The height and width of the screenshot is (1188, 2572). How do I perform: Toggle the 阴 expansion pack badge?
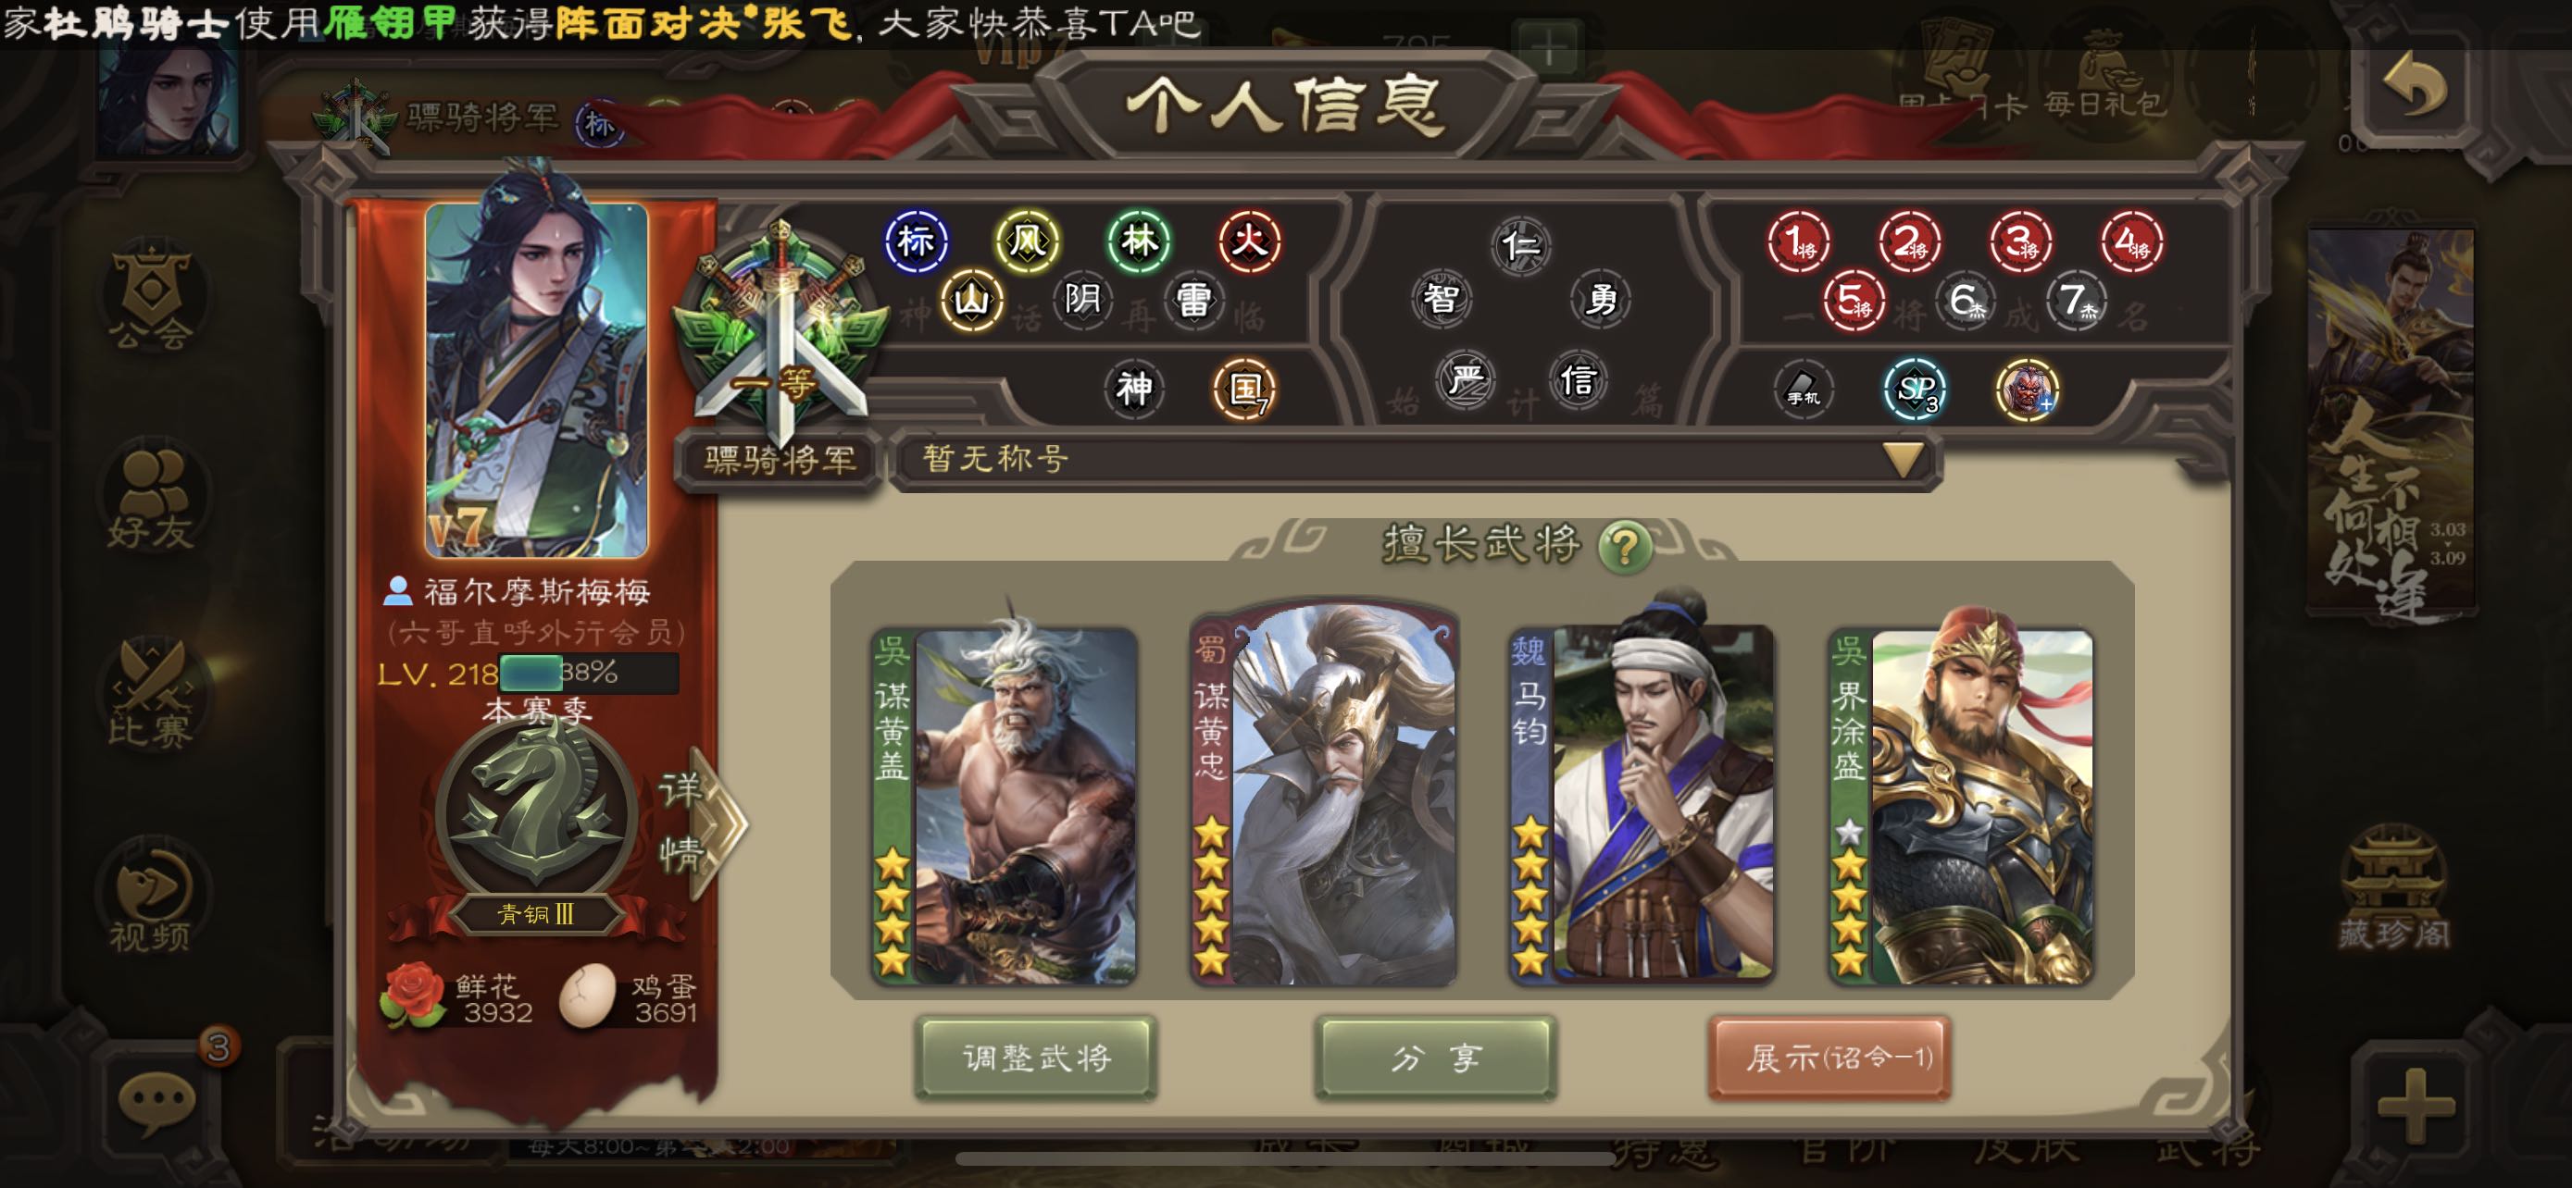click(x=1082, y=299)
